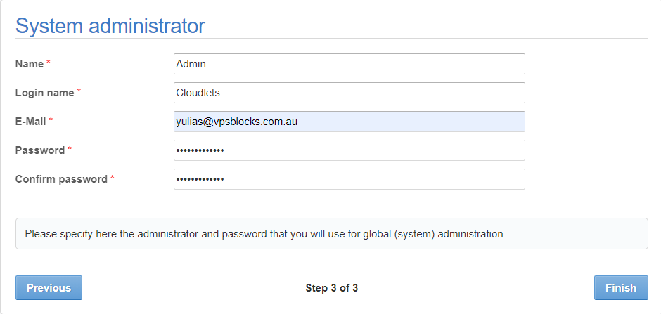Focus the Password input field

[x=349, y=150]
